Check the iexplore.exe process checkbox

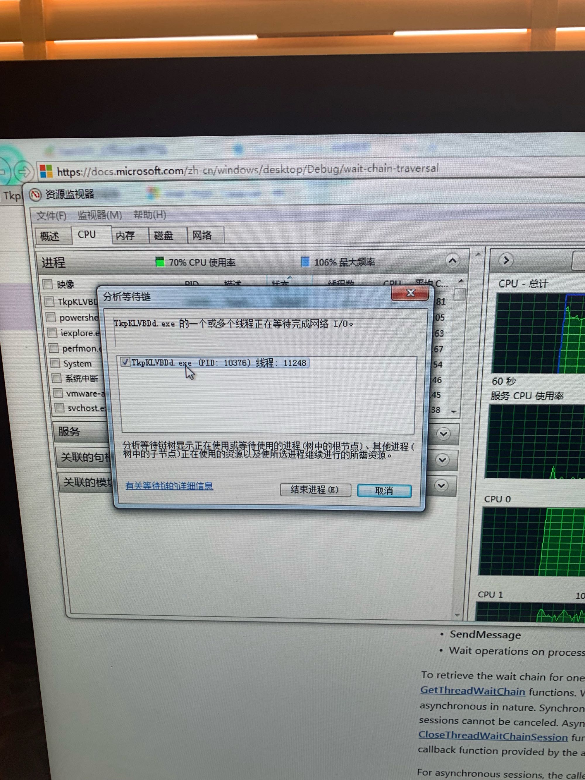tap(53, 333)
